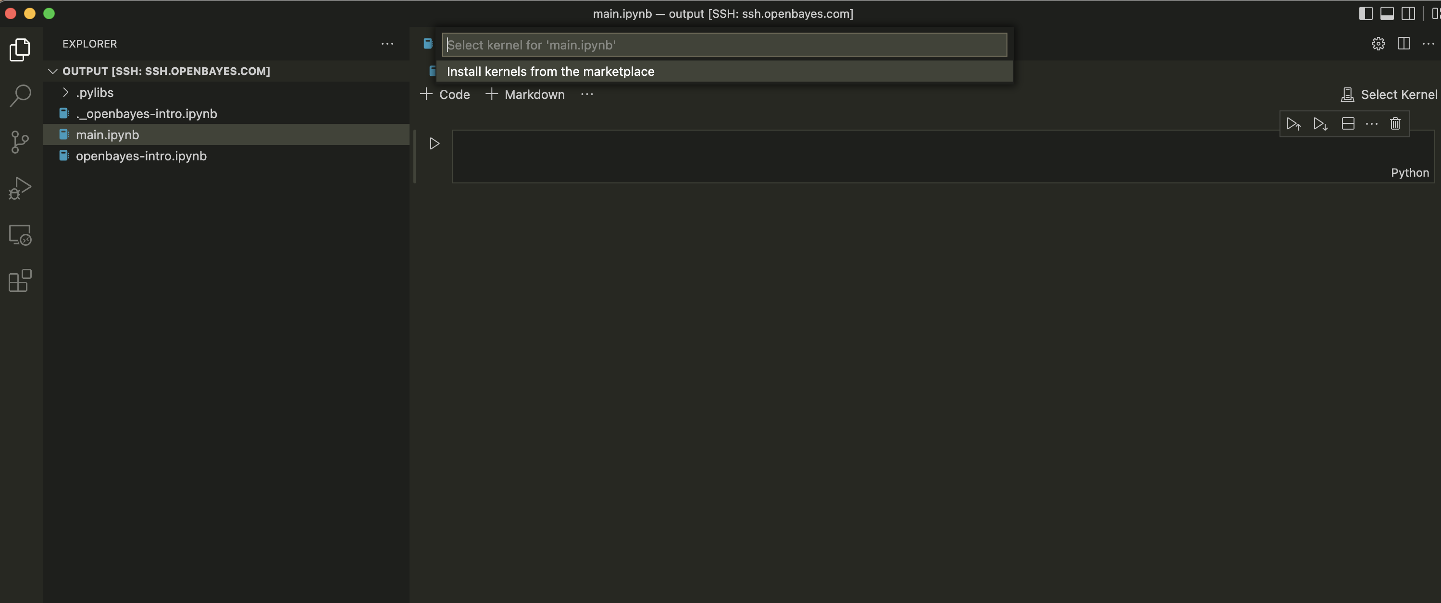Viewport: 1441px width, 603px height.
Task: Split the cell using toolbar icon
Action: coord(1348,123)
